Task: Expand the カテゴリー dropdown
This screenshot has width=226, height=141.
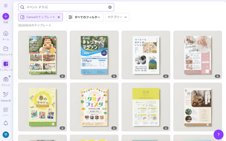Action: 117,17
